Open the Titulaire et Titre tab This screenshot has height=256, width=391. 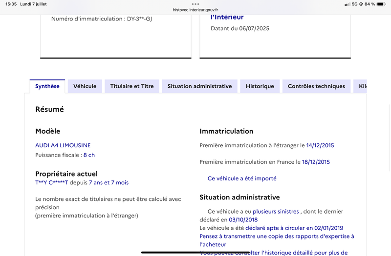tap(132, 86)
